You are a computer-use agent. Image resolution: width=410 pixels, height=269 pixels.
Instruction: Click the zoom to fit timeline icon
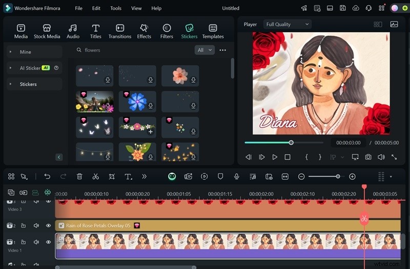[285, 176]
